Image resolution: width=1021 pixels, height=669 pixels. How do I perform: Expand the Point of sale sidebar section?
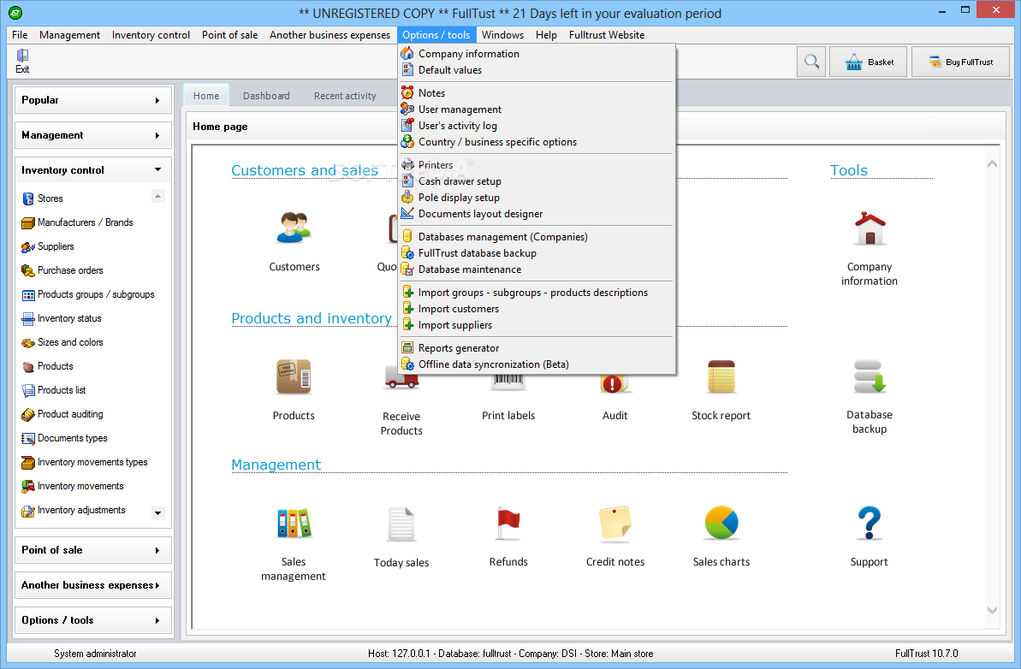[93, 551]
